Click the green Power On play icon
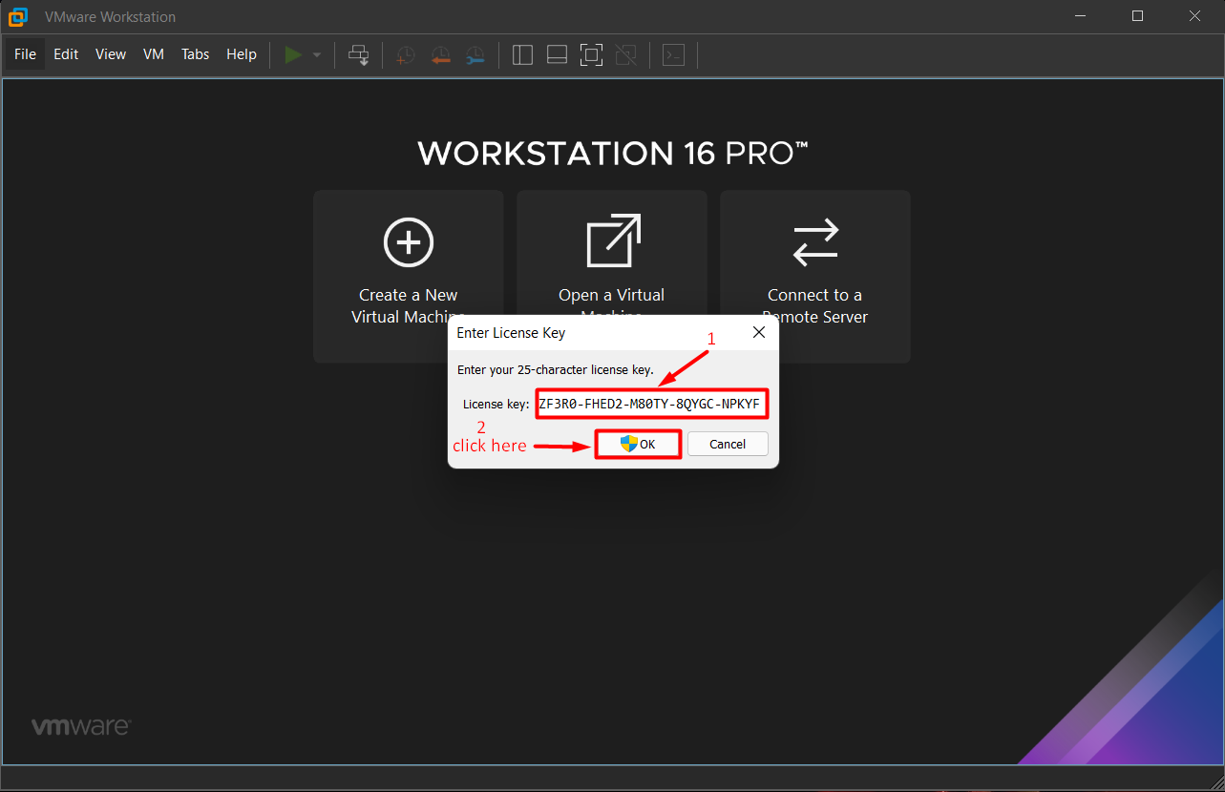The width and height of the screenshot is (1225, 792). (x=293, y=55)
